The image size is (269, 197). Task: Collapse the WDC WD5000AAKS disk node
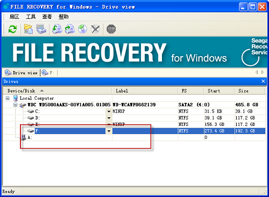coord(16,105)
